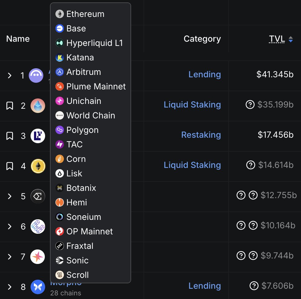Click the OP Mainnet chain icon
Viewport: 301px width, 299px height.
point(60,231)
